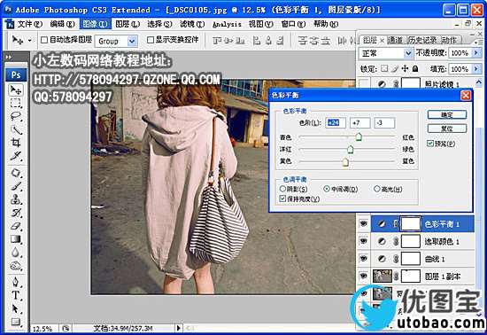Click the 复位 reset button

click(447, 129)
